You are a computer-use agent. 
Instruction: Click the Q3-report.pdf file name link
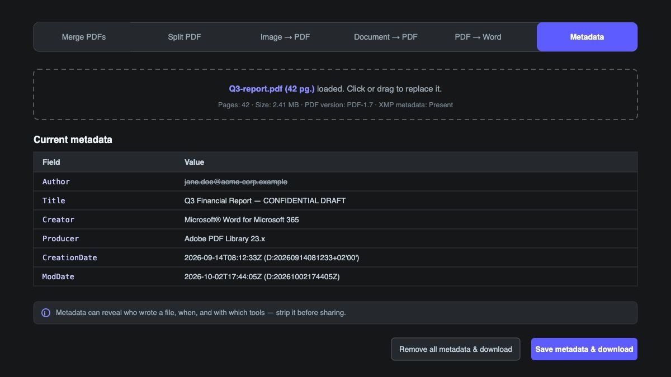(272, 89)
